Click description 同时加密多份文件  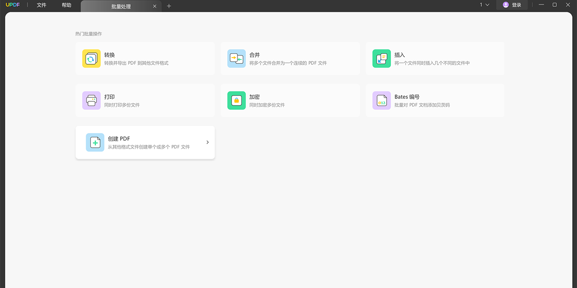[267, 105]
